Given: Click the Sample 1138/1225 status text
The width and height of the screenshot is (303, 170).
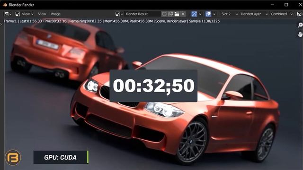Looking at the screenshot, I should [204, 21].
